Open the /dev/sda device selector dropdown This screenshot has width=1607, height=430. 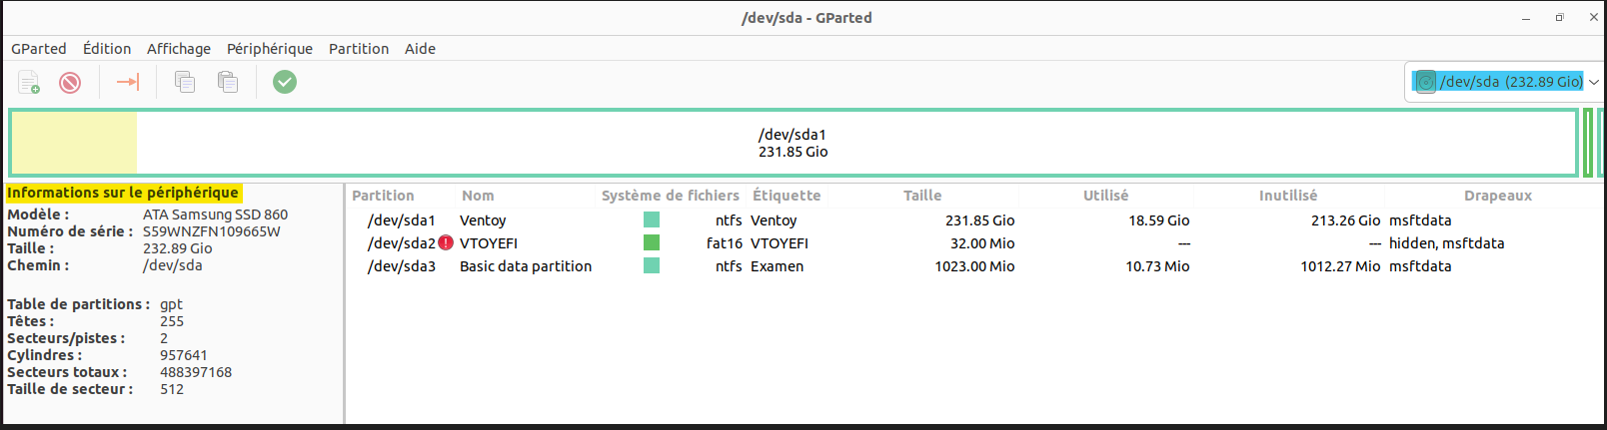click(x=1504, y=82)
